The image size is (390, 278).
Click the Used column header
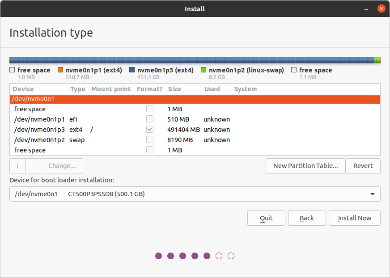[216, 89]
